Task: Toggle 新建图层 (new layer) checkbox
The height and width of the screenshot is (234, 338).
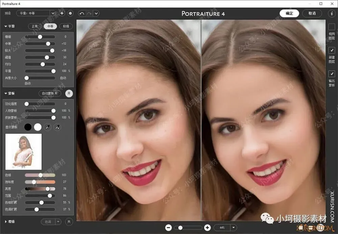Action: (x=332, y=50)
